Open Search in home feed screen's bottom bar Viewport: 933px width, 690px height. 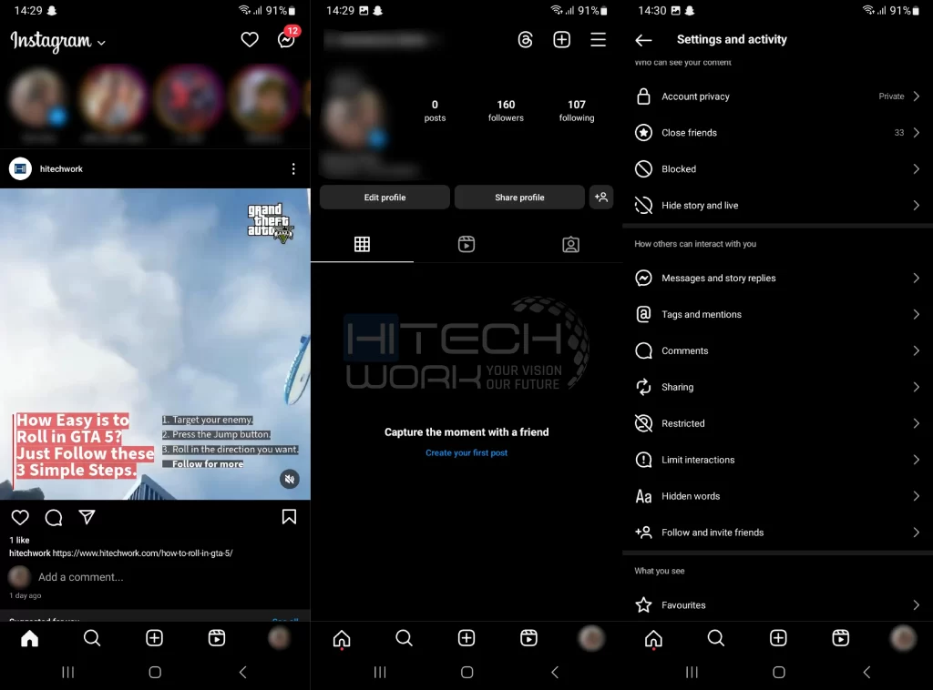tap(92, 638)
